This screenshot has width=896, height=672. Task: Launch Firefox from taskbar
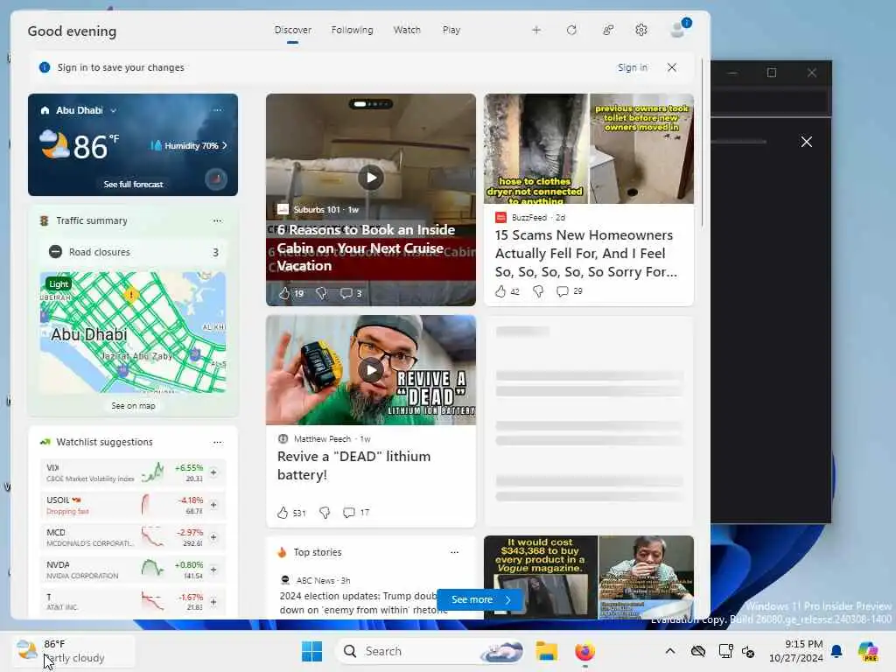pyautogui.click(x=584, y=651)
